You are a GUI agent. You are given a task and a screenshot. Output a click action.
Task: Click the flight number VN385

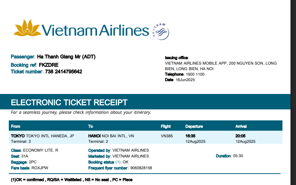tap(167, 136)
